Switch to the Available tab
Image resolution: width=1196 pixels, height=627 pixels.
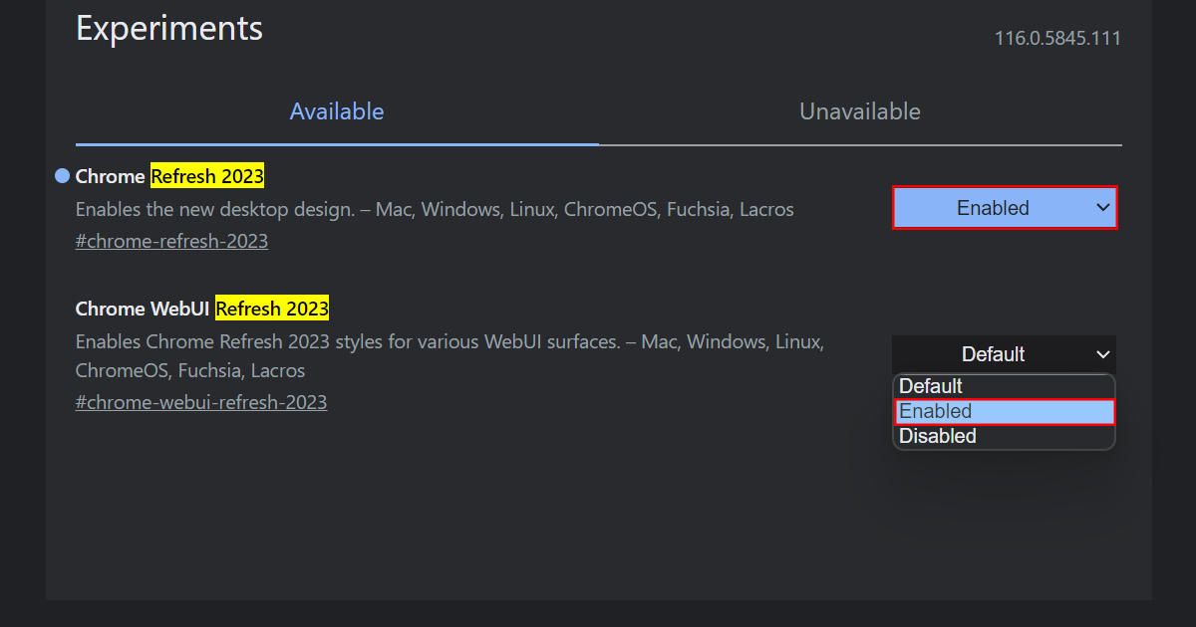pos(337,111)
